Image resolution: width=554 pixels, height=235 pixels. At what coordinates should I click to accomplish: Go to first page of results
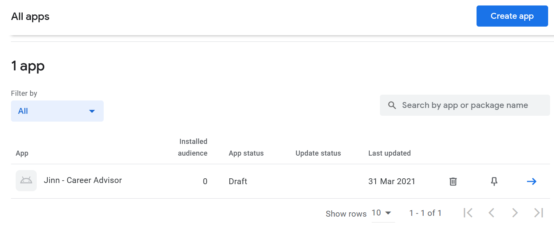point(468,213)
